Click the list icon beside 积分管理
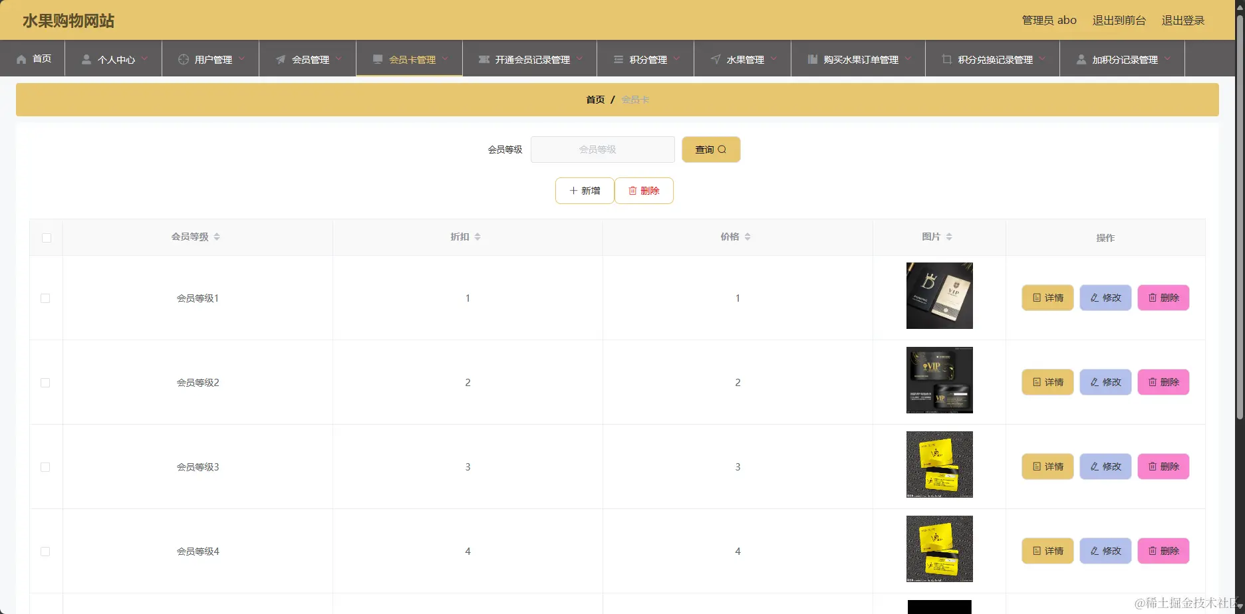Image resolution: width=1245 pixels, height=614 pixels. (x=619, y=59)
